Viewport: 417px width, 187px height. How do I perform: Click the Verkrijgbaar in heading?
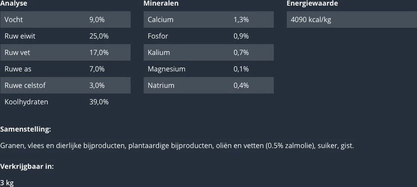click(x=27, y=166)
